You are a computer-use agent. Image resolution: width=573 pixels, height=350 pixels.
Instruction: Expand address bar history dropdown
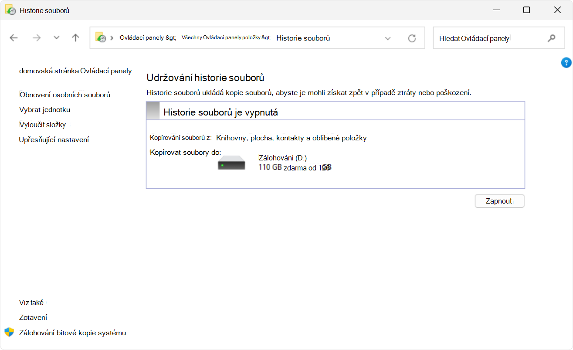388,38
